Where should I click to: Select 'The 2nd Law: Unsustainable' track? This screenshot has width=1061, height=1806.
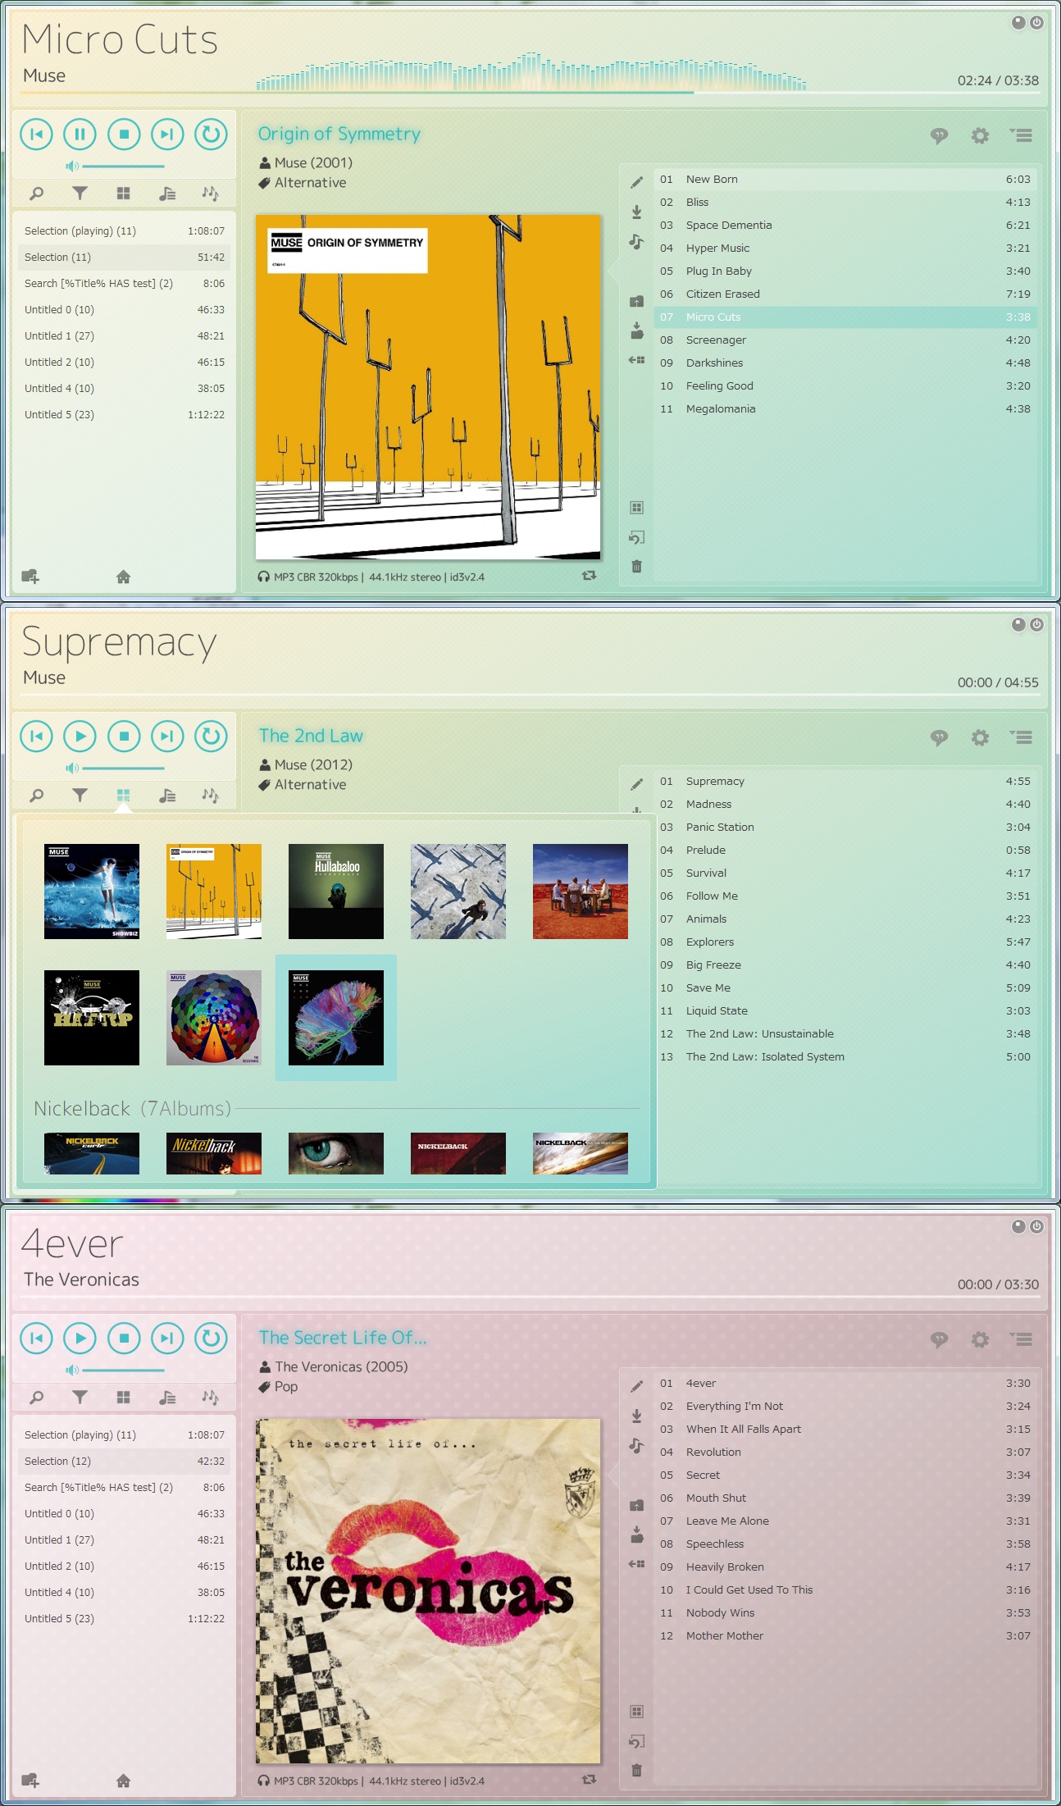pyautogui.click(x=845, y=1033)
